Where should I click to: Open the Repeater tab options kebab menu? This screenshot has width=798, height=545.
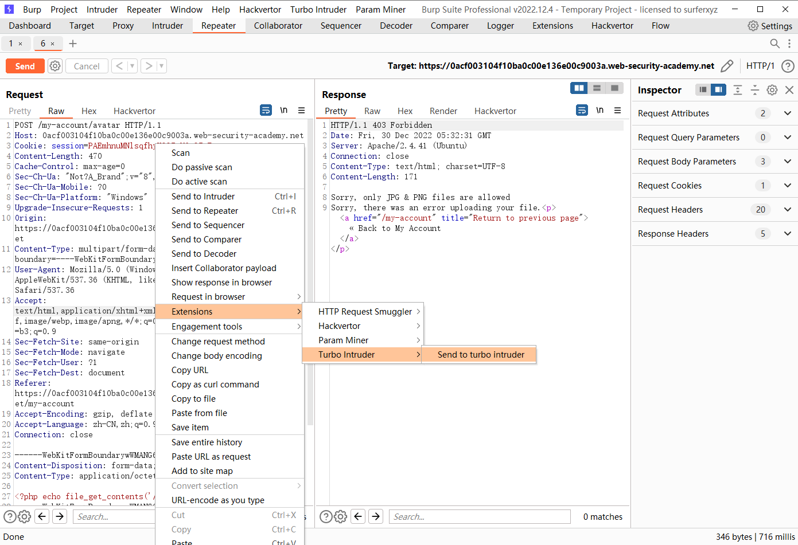pyautogui.click(x=789, y=44)
